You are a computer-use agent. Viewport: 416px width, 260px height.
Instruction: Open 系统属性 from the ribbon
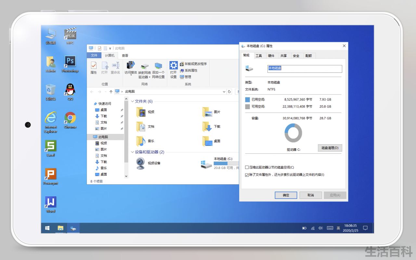click(188, 71)
